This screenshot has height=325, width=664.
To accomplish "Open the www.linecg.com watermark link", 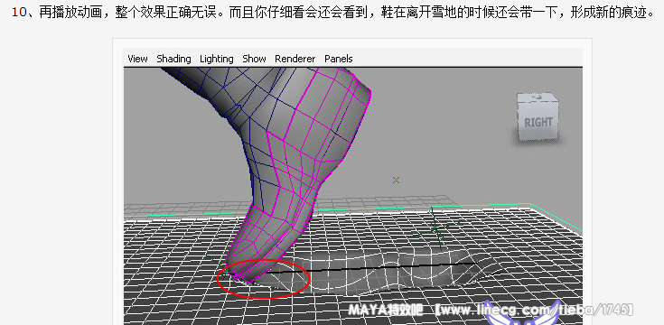I will click(535, 311).
